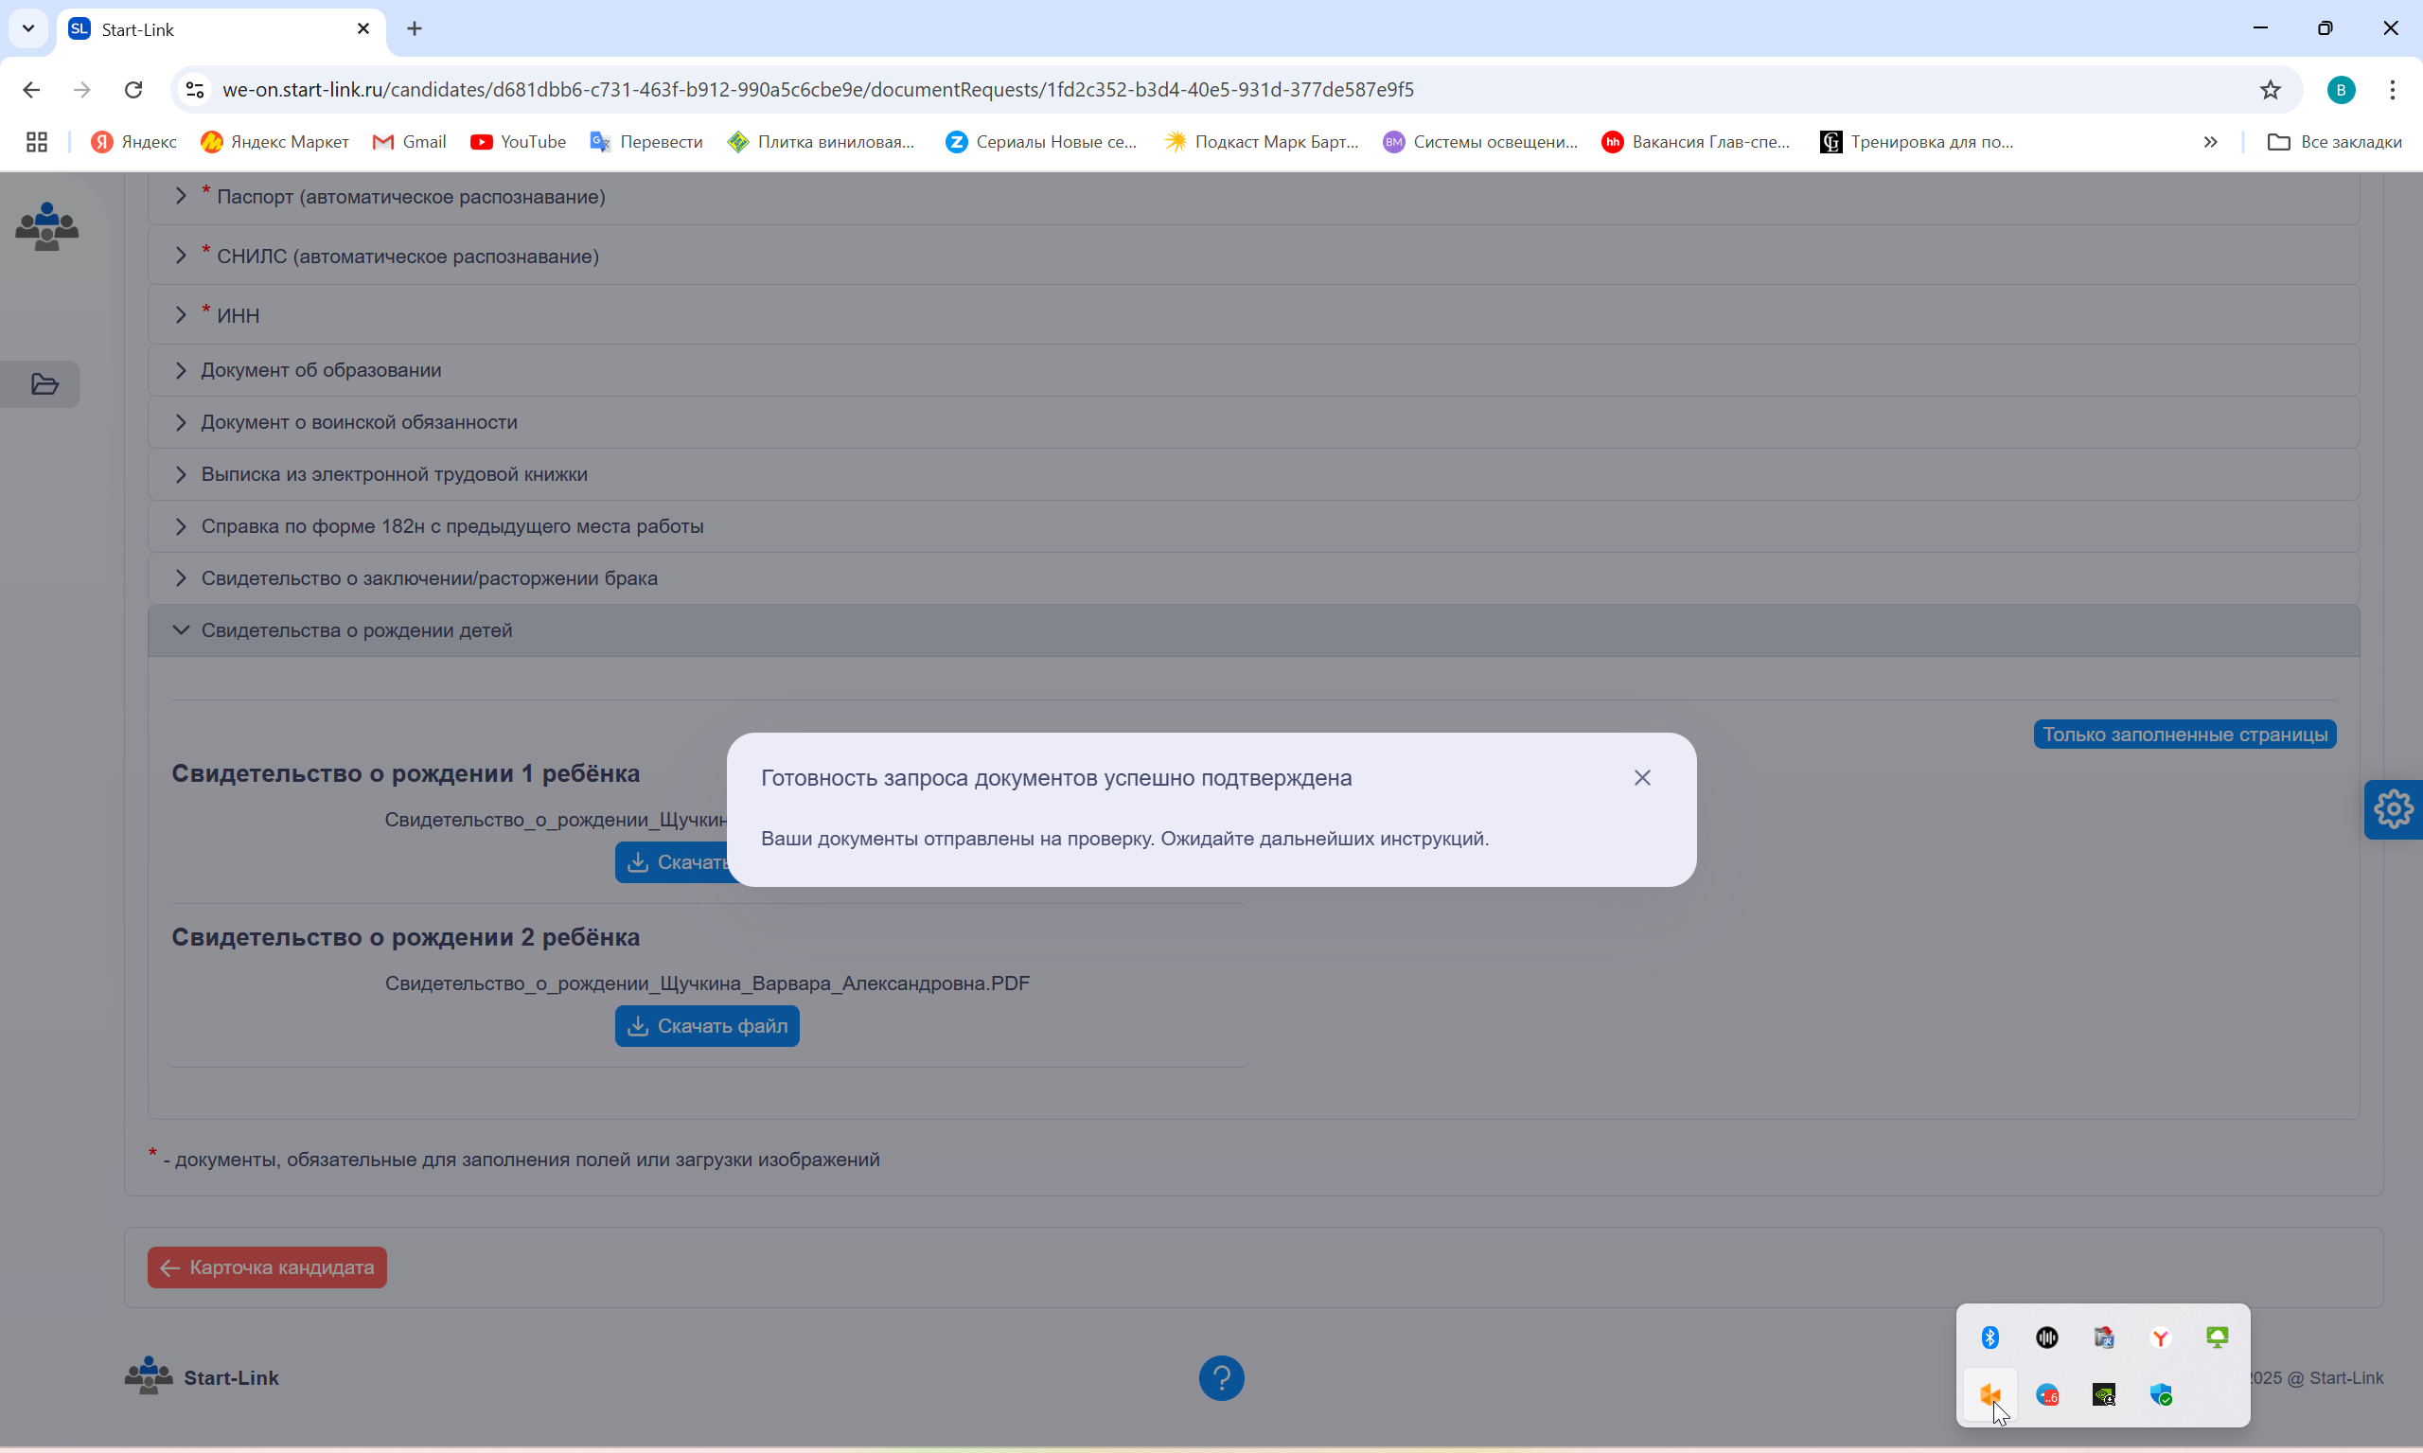The width and height of the screenshot is (2423, 1453).
Task: Close the Start-Link tab
Action: pyautogui.click(x=363, y=28)
